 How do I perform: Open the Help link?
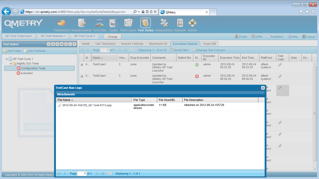pos(292,37)
